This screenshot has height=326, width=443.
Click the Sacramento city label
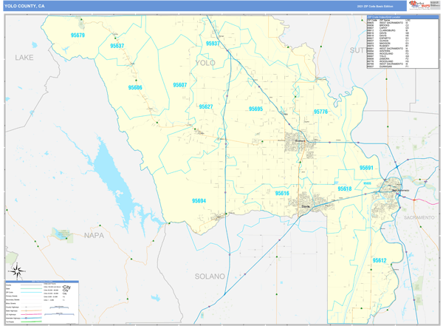(x=401, y=191)
